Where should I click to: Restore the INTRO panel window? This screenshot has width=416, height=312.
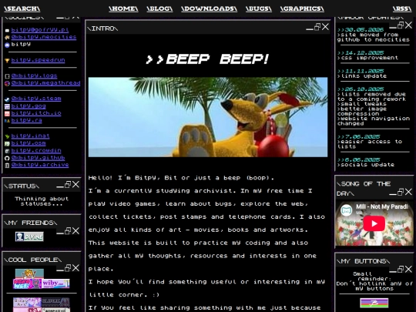point(317,27)
